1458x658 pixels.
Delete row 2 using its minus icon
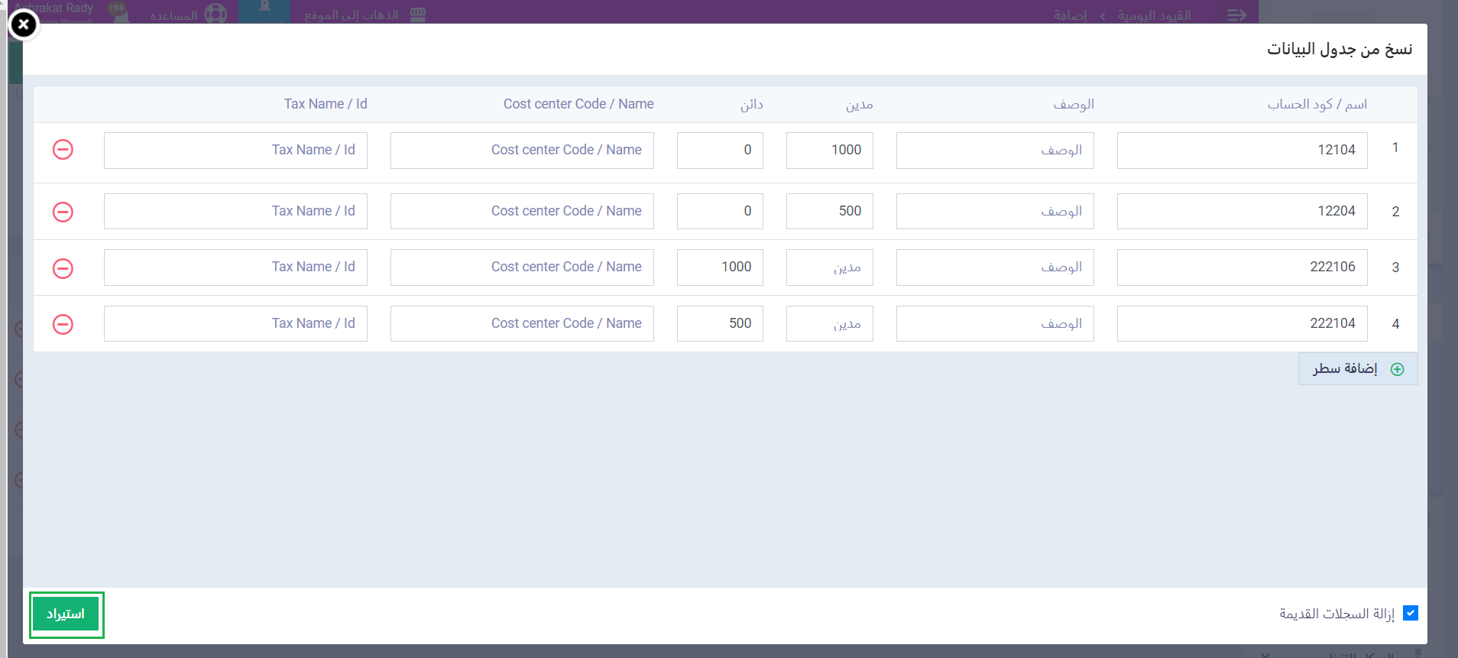coord(63,212)
